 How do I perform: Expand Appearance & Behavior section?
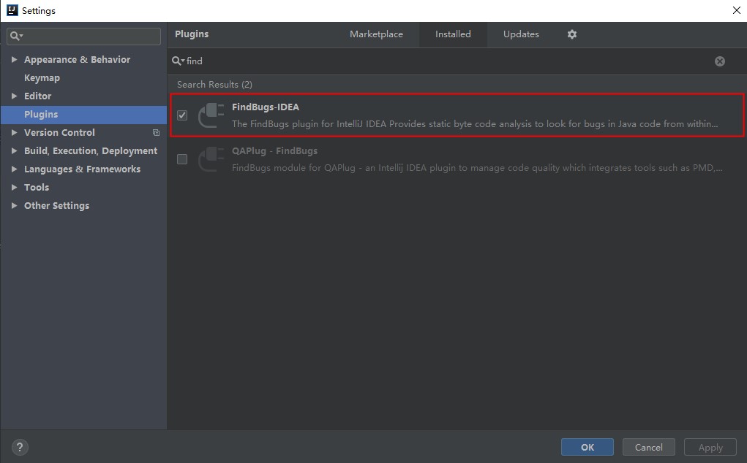tap(14, 59)
